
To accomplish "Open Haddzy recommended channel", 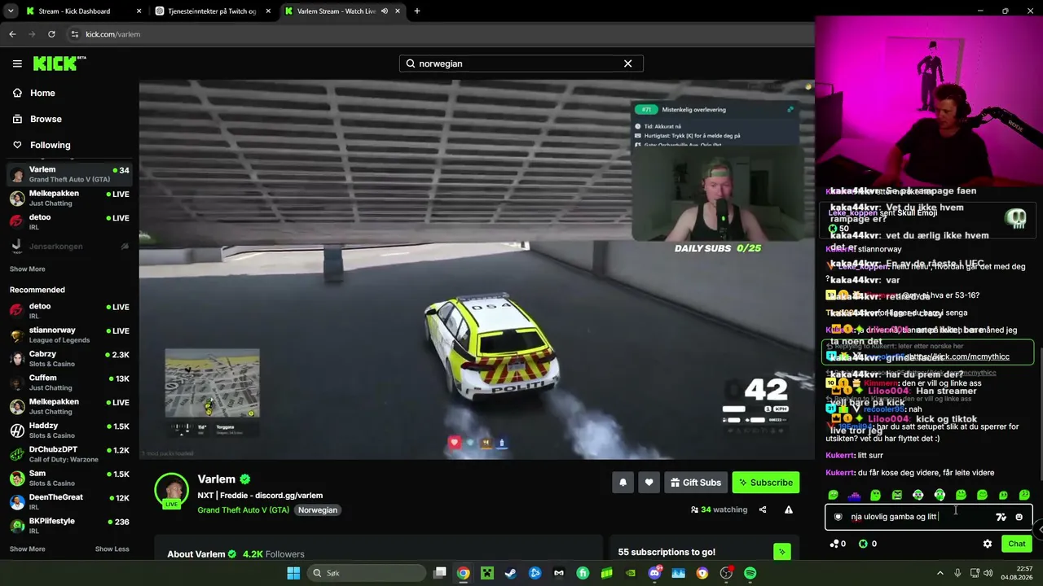I will [x=70, y=431].
